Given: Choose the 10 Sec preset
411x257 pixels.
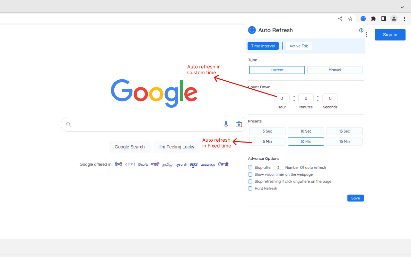Looking at the screenshot, I should coord(306,131).
